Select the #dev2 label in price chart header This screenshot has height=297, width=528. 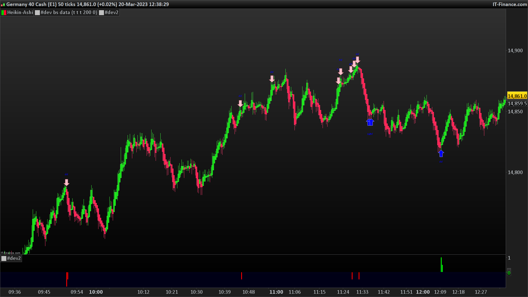pos(111,13)
